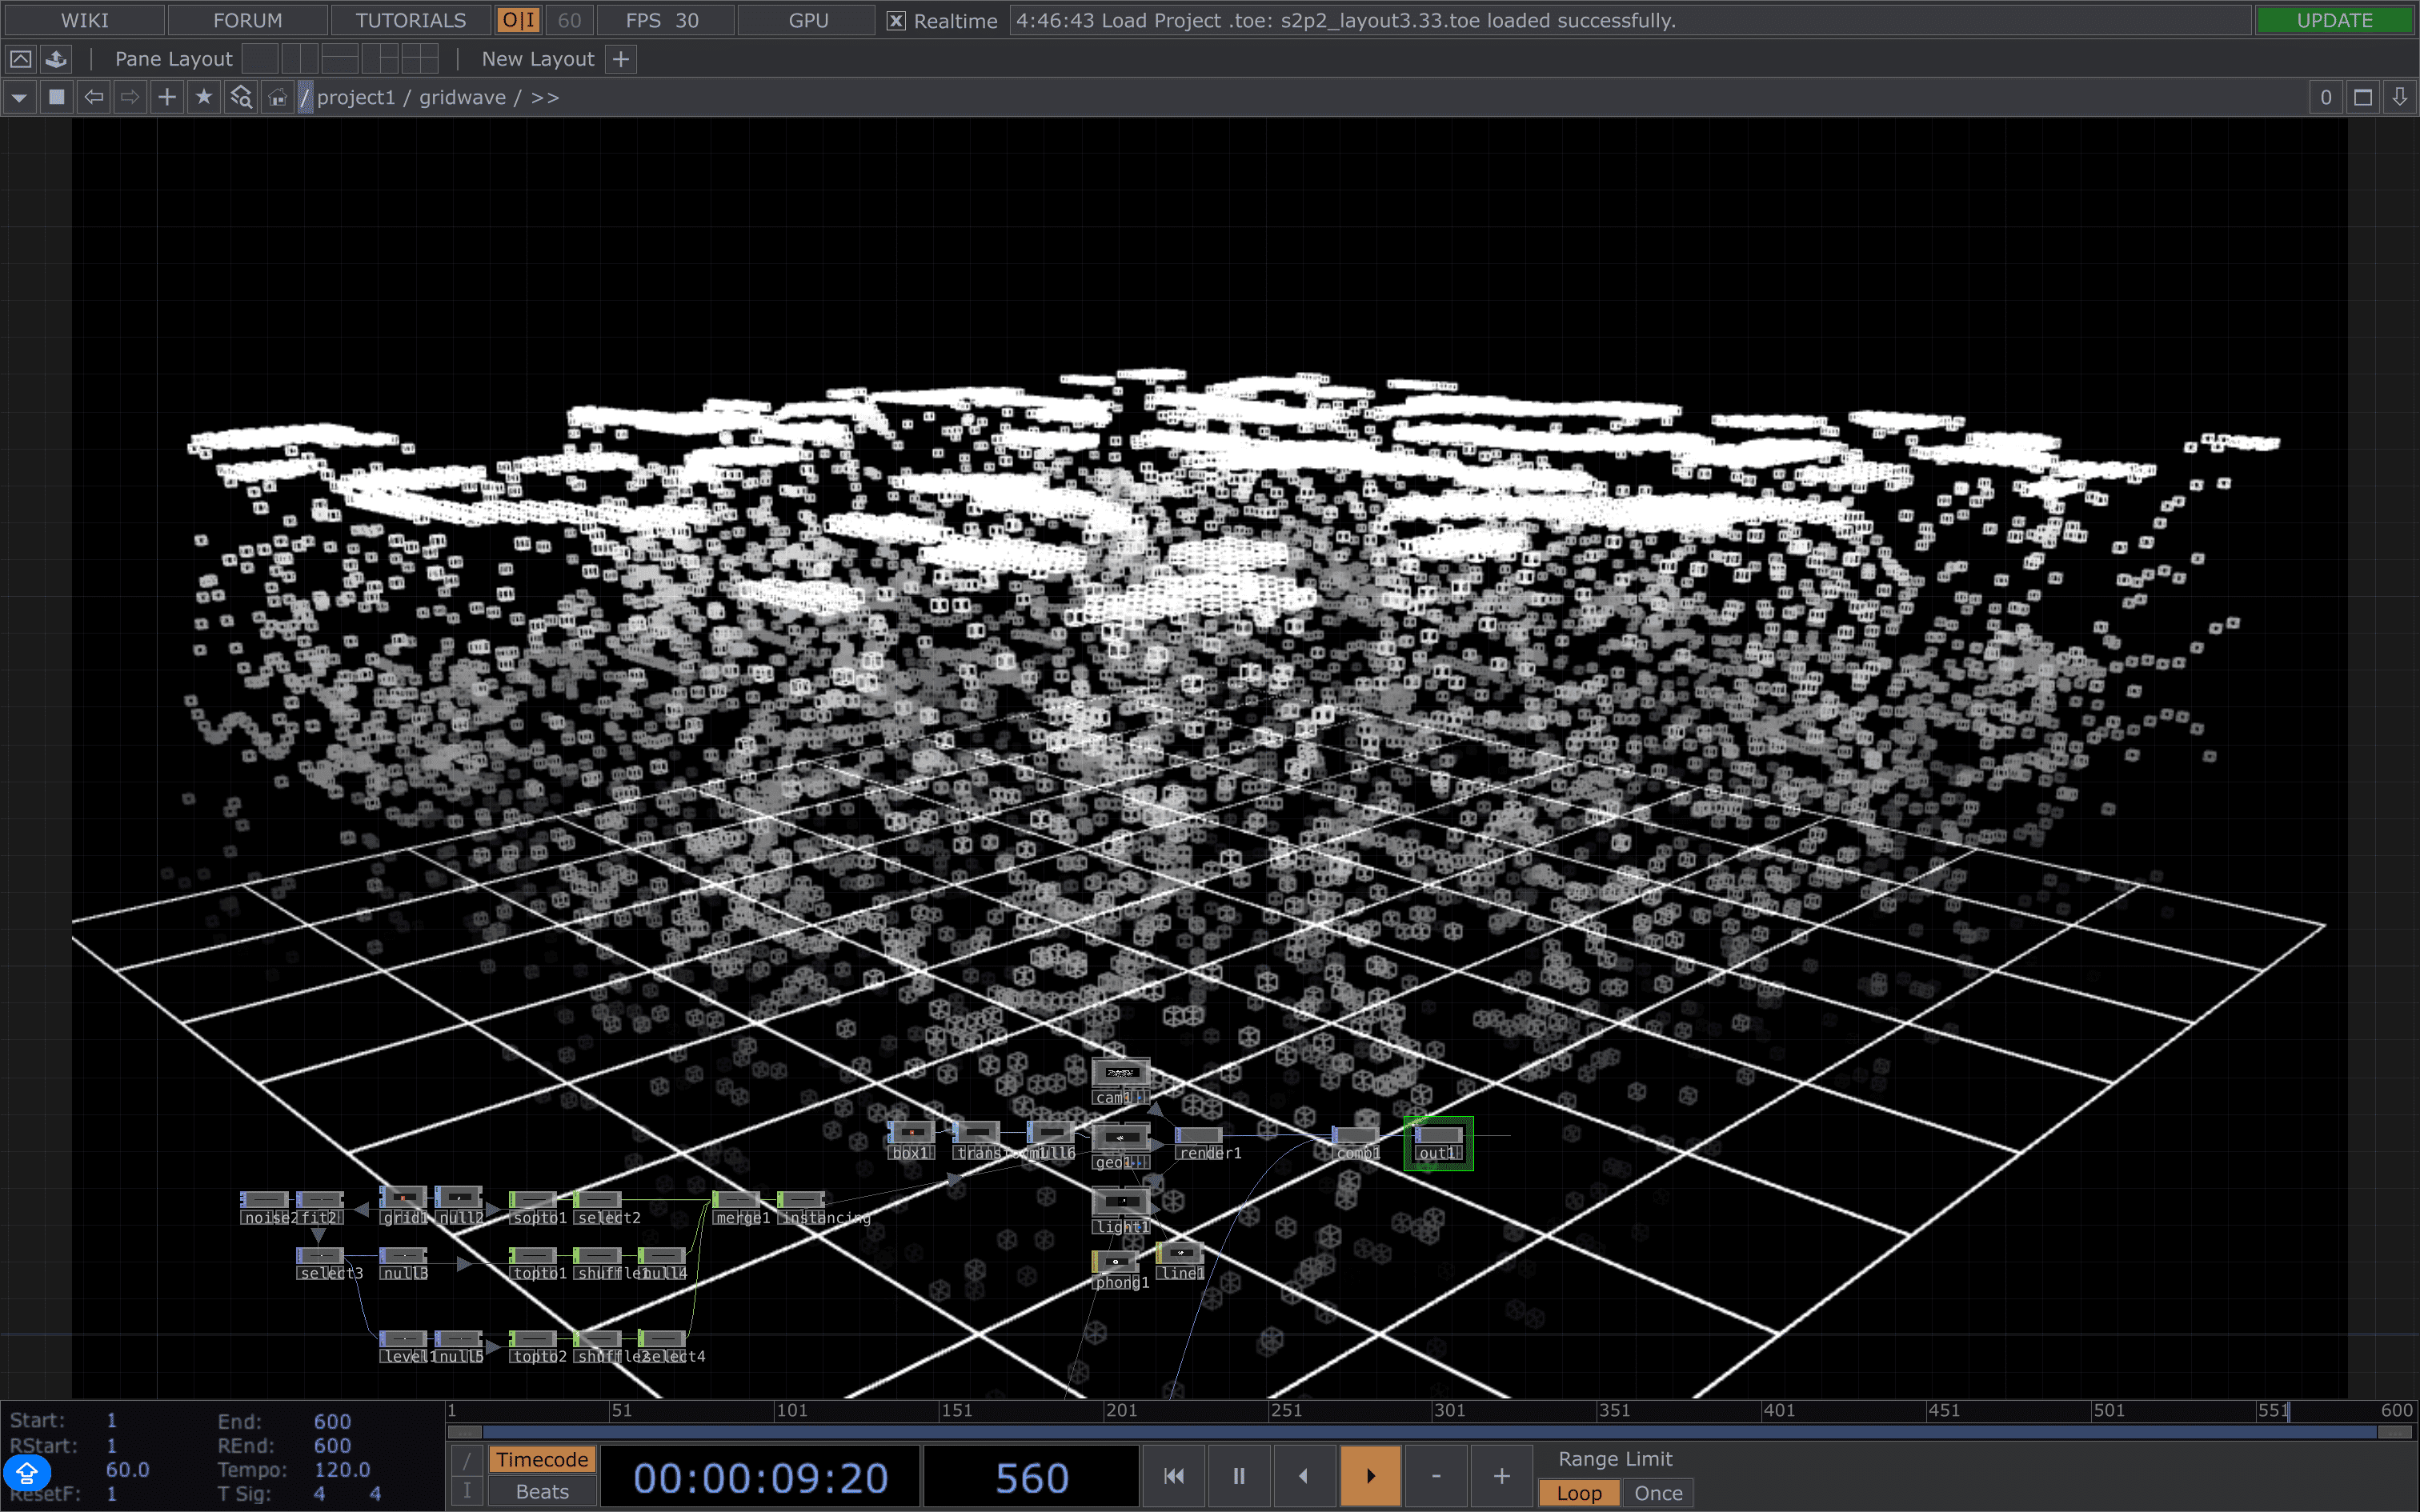
Task: Click the pane down-arrow at far right
Action: click(x=2399, y=97)
